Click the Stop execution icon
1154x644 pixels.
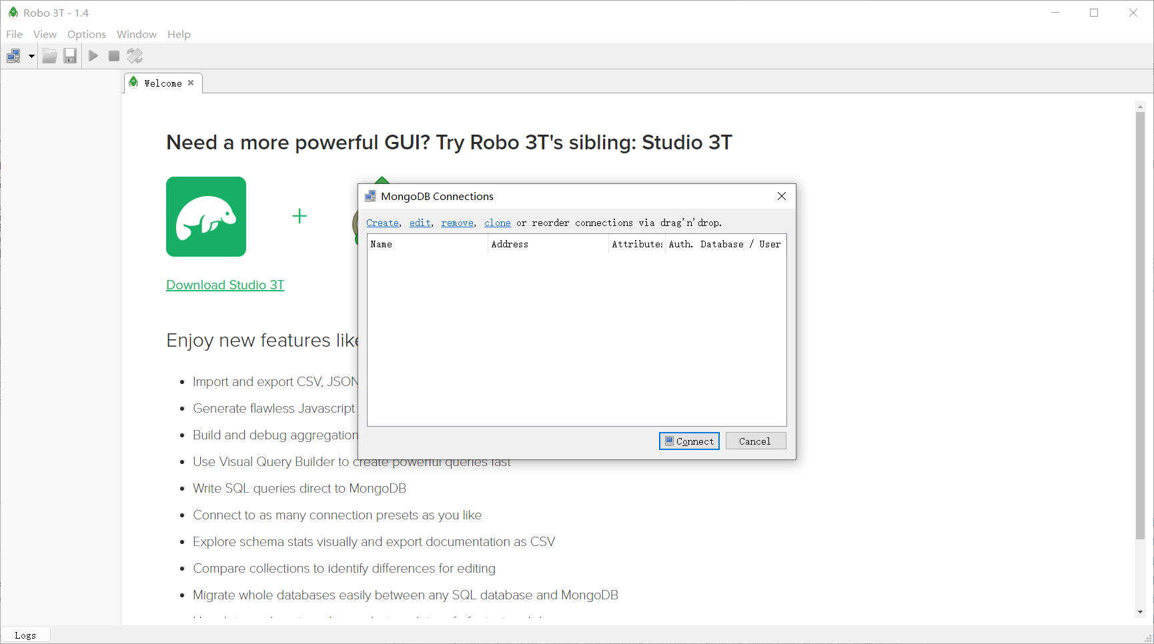pyautogui.click(x=113, y=56)
